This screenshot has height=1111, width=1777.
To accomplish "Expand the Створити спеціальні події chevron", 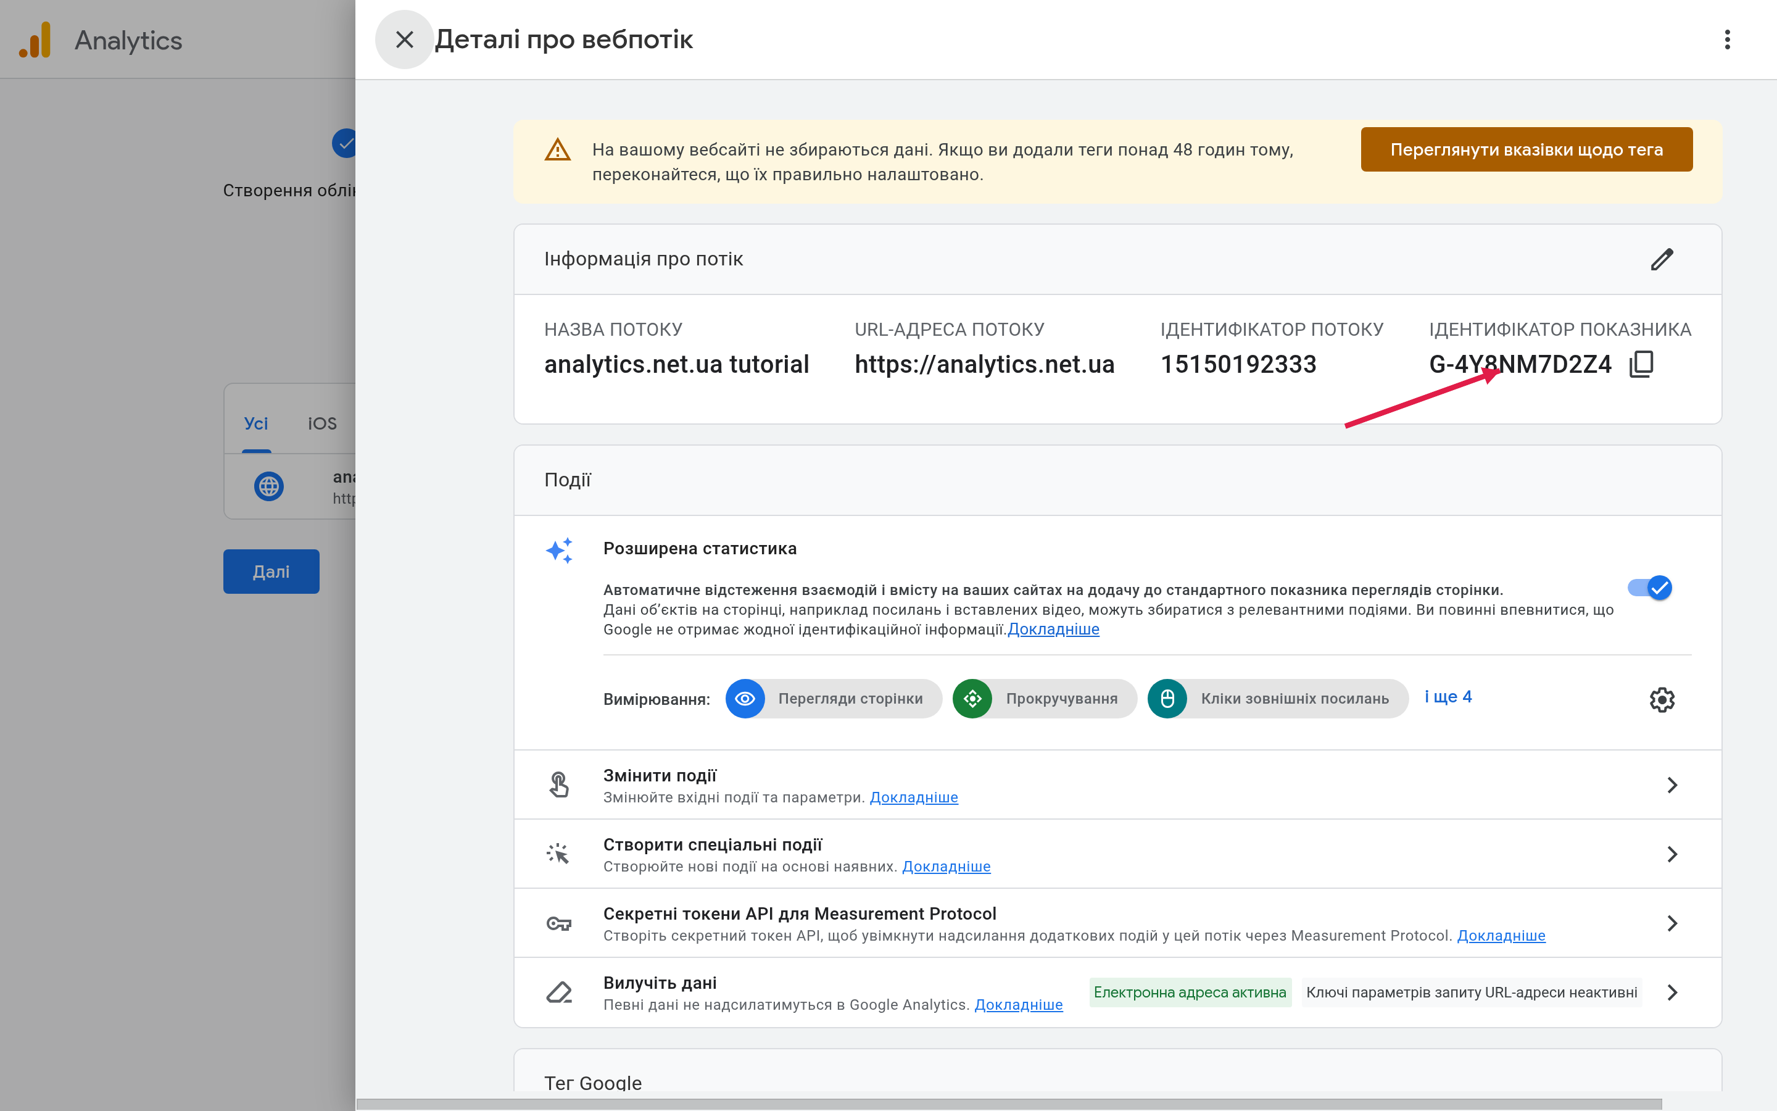I will click(1673, 854).
